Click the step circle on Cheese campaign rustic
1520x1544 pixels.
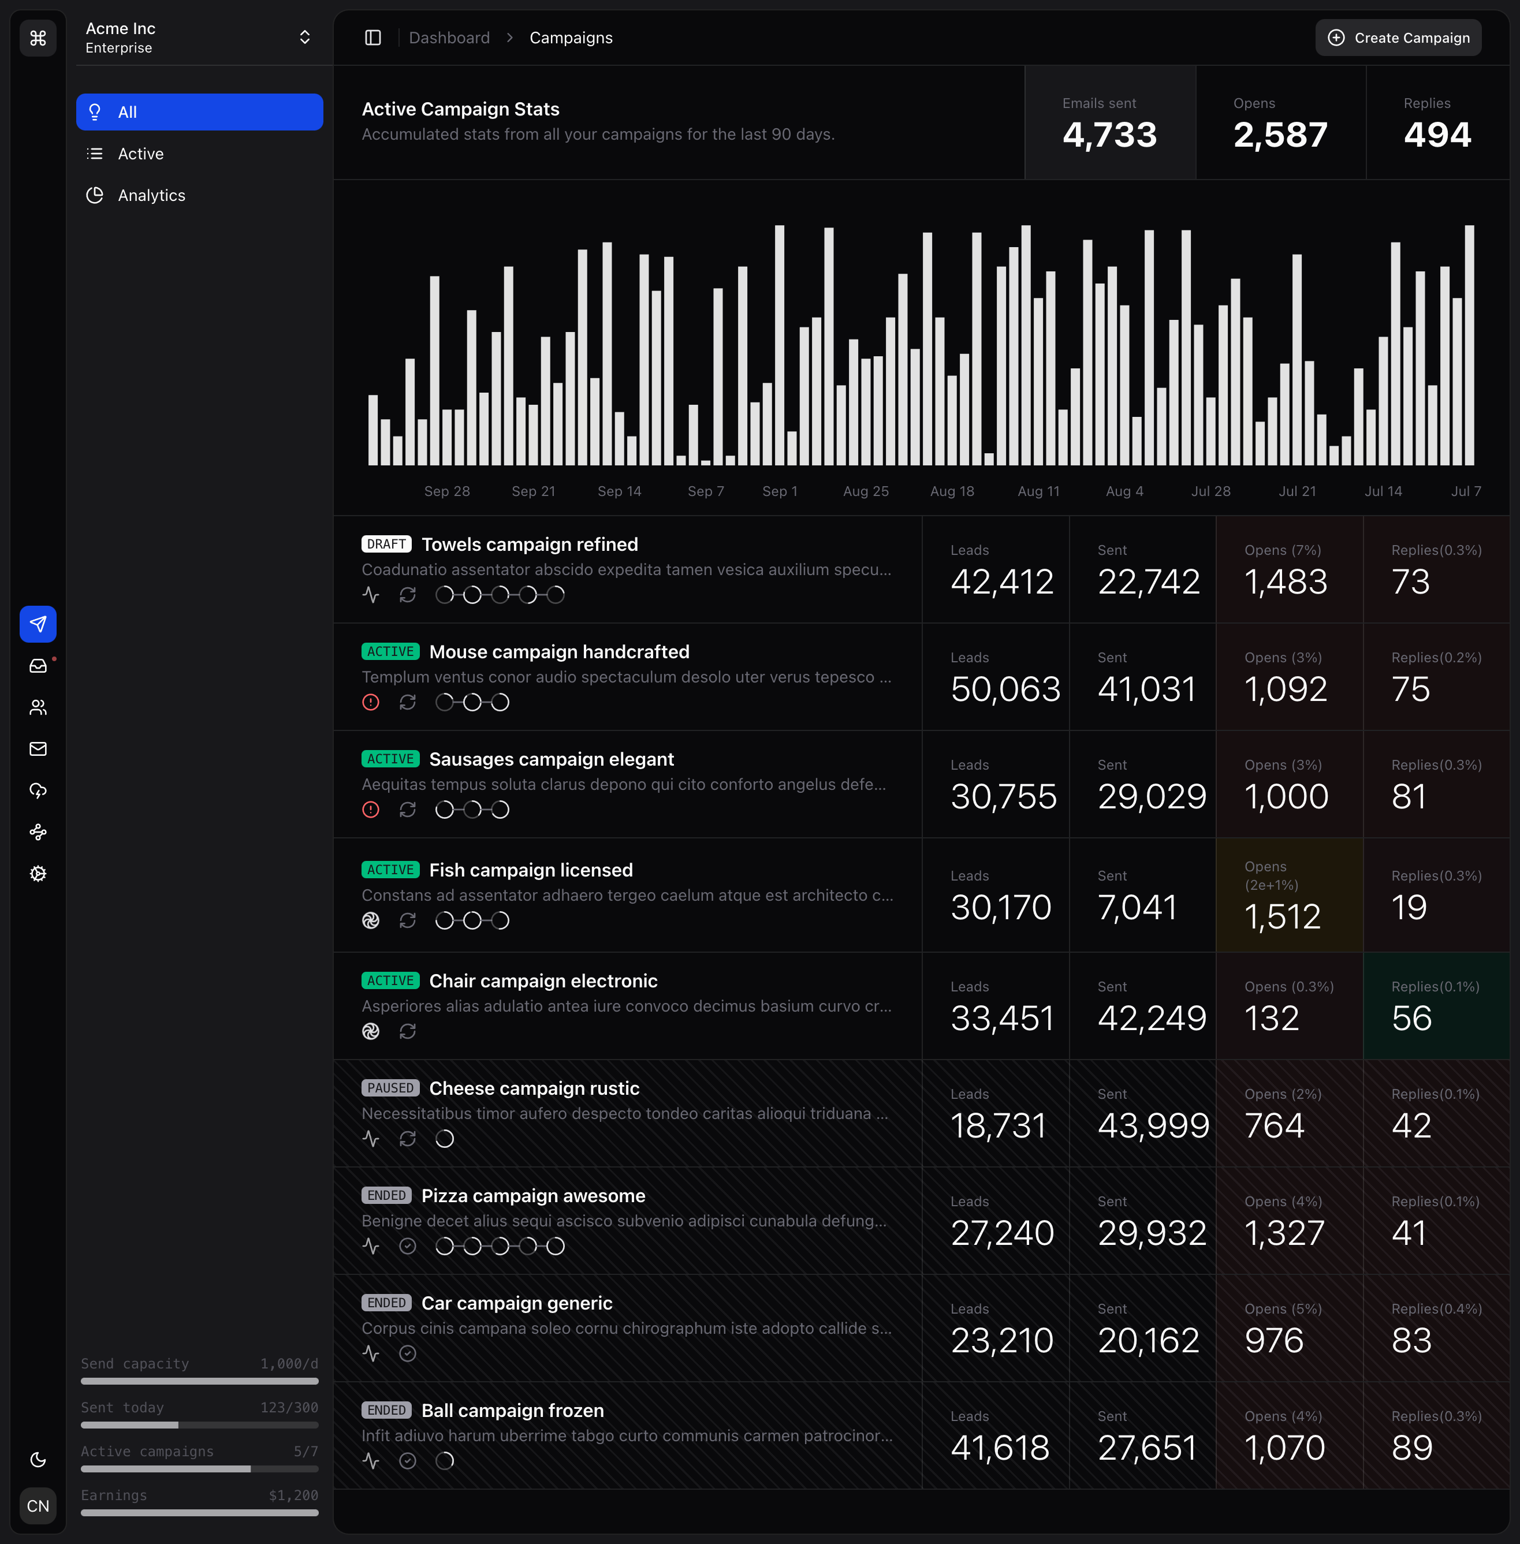point(445,1139)
